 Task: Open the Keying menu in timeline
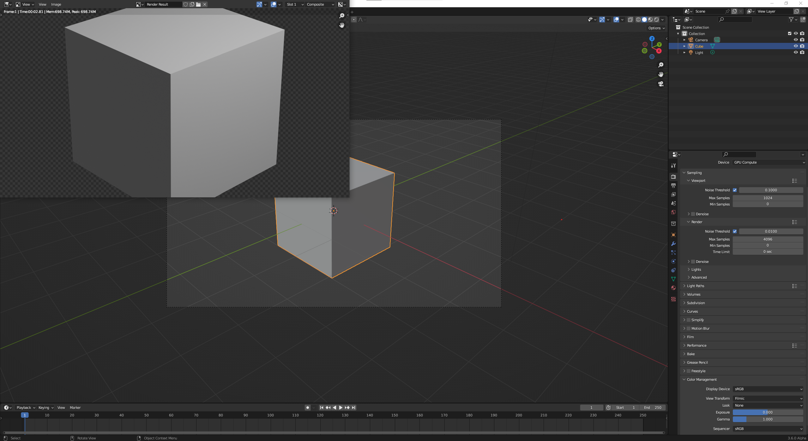[x=45, y=408]
